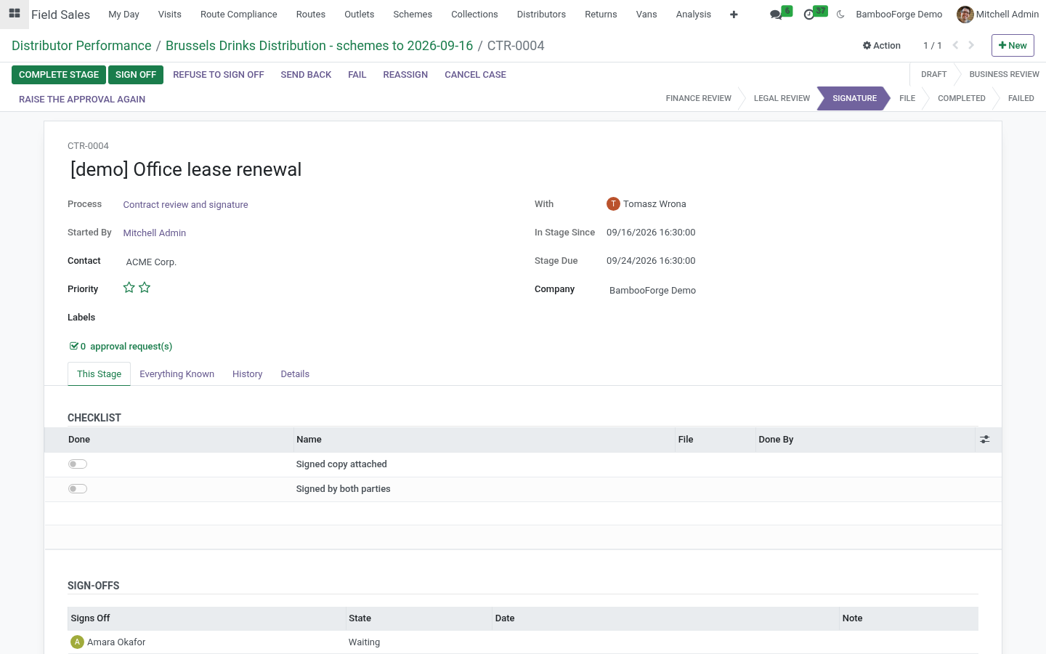Select the Completed stage in statusbar
Screen dimensions: 1046x654
tap(962, 98)
